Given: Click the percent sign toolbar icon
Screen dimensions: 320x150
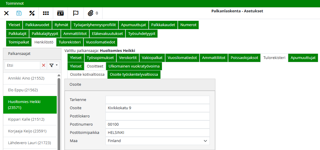Looking at the screenshot, I should click(x=32, y=13).
